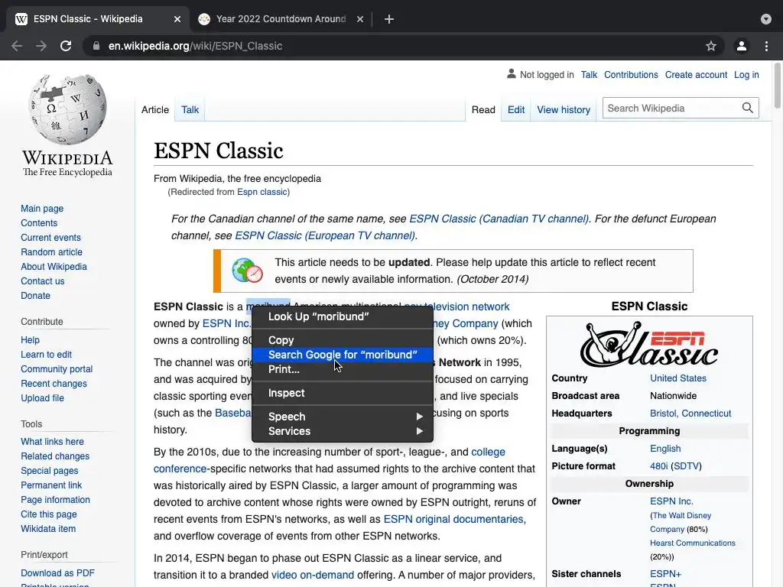Click the English language link in infobox

tap(665, 448)
